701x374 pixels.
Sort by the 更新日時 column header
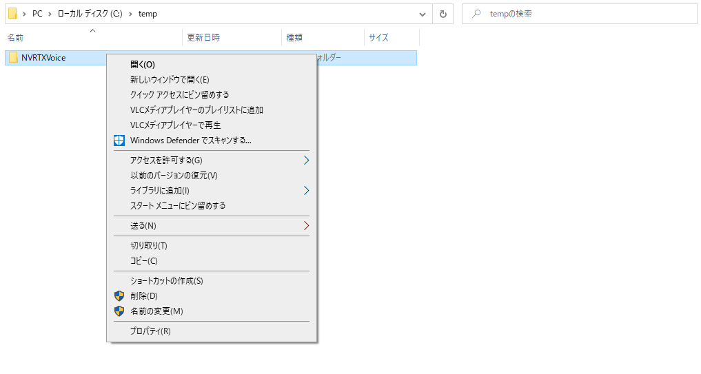(203, 38)
